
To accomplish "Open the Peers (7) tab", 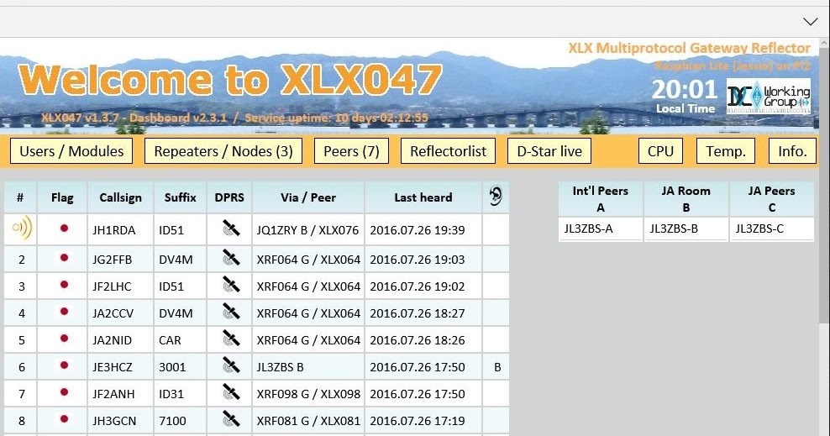I will click(351, 151).
